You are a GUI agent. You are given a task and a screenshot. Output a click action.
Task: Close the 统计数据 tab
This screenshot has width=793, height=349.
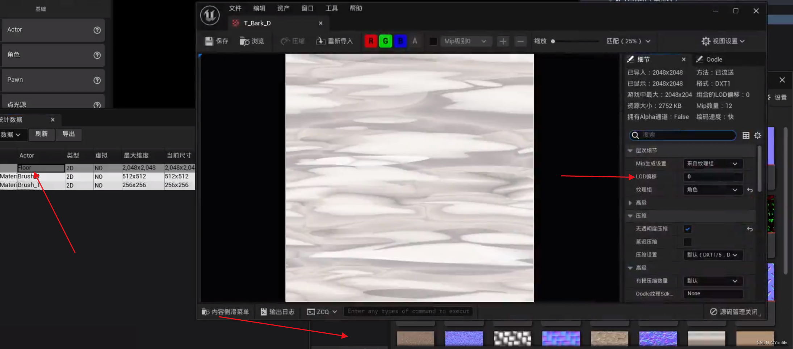click(x=53, y=120)
